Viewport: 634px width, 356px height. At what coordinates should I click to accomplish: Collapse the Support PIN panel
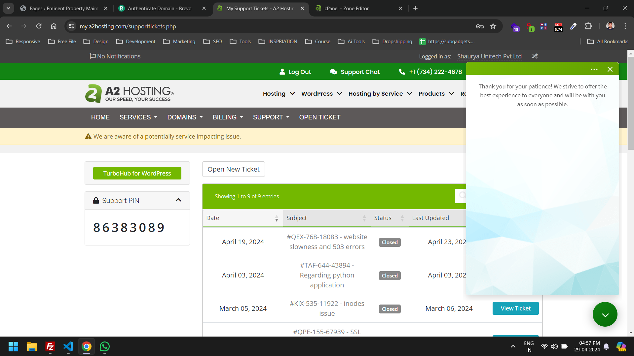point(178,200)
